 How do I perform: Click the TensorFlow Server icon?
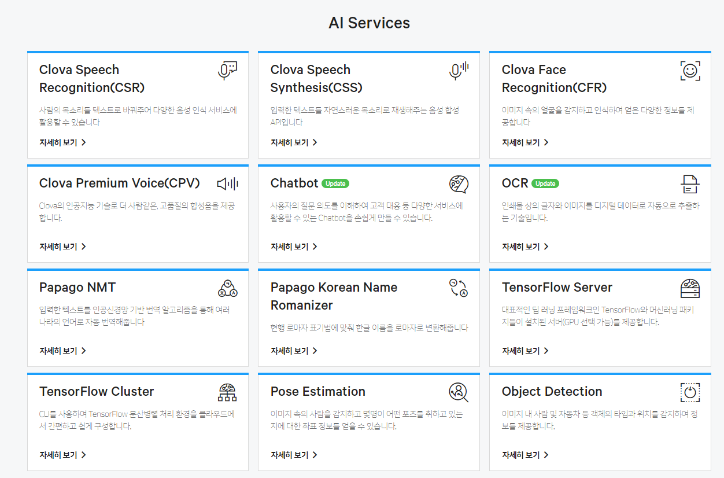pyautogui.click(x=690, y=288)
